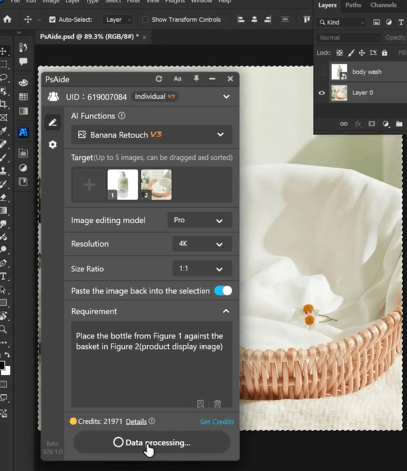Expand the Banana Retouch function dropdown

(x=152, y=135)
